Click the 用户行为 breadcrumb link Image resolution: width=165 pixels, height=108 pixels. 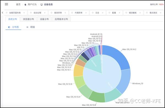point(32,4)
